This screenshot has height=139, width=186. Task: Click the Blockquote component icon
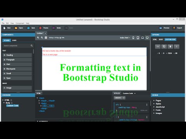coord(4,69)
